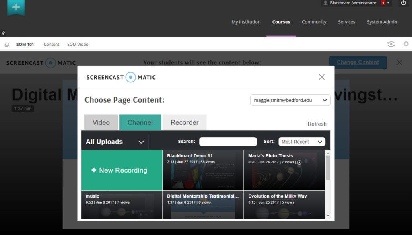Image resolution: width=412 pixels, height=235 pixels.
Task: Click the user avatar icon beside Blackboard Administrator
Action: click(325, 3)
